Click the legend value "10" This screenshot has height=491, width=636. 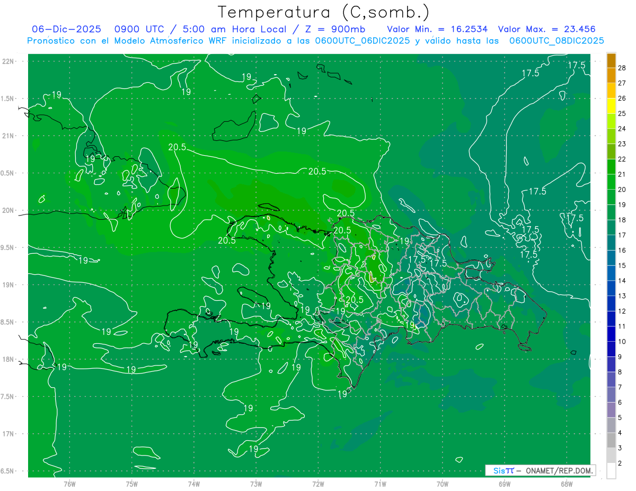(622, 342)
